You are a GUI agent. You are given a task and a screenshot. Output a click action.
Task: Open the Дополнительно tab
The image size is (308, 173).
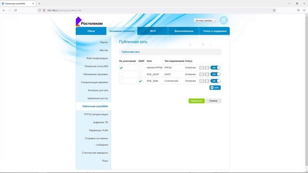pyautogui.click(x=184, y=31)
